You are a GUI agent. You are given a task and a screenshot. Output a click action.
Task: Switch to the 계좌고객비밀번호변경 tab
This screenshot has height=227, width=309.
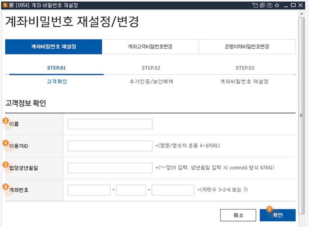tap(150, 47)
